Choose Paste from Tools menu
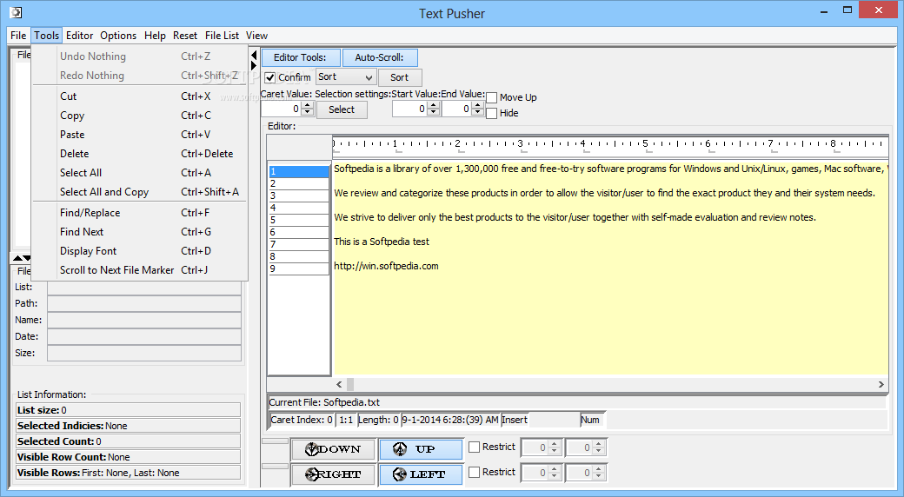 click(x=140, y=135)
